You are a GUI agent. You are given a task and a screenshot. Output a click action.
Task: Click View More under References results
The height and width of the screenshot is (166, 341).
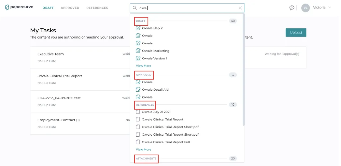tap(143, 149)
